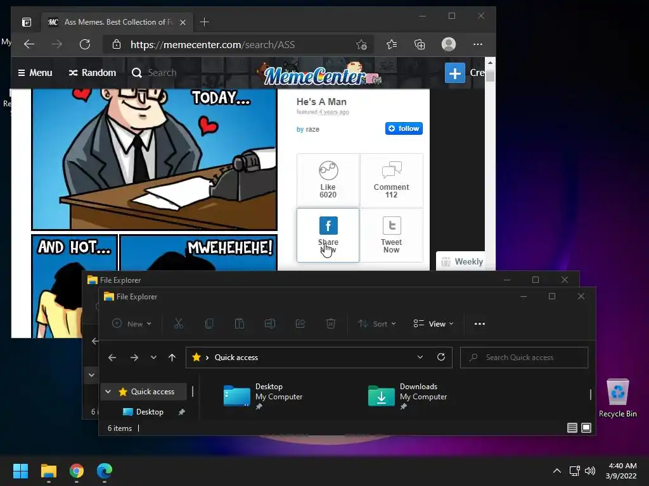Open the Edge profile avatar
Image resolution: width=649 pixels, height=486 pixels.
point(449,44)
